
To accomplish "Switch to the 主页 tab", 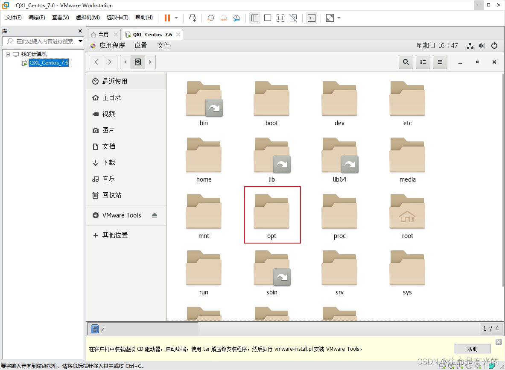I will pos(104,35).
